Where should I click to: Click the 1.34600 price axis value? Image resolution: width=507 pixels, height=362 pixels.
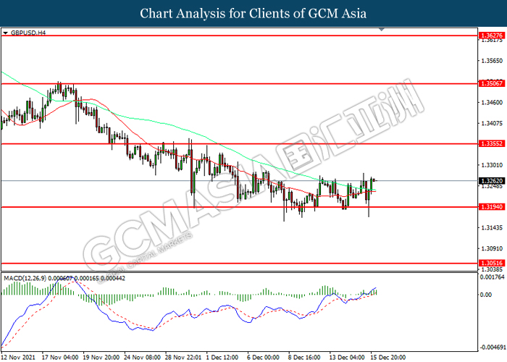[x=492, y=103]
